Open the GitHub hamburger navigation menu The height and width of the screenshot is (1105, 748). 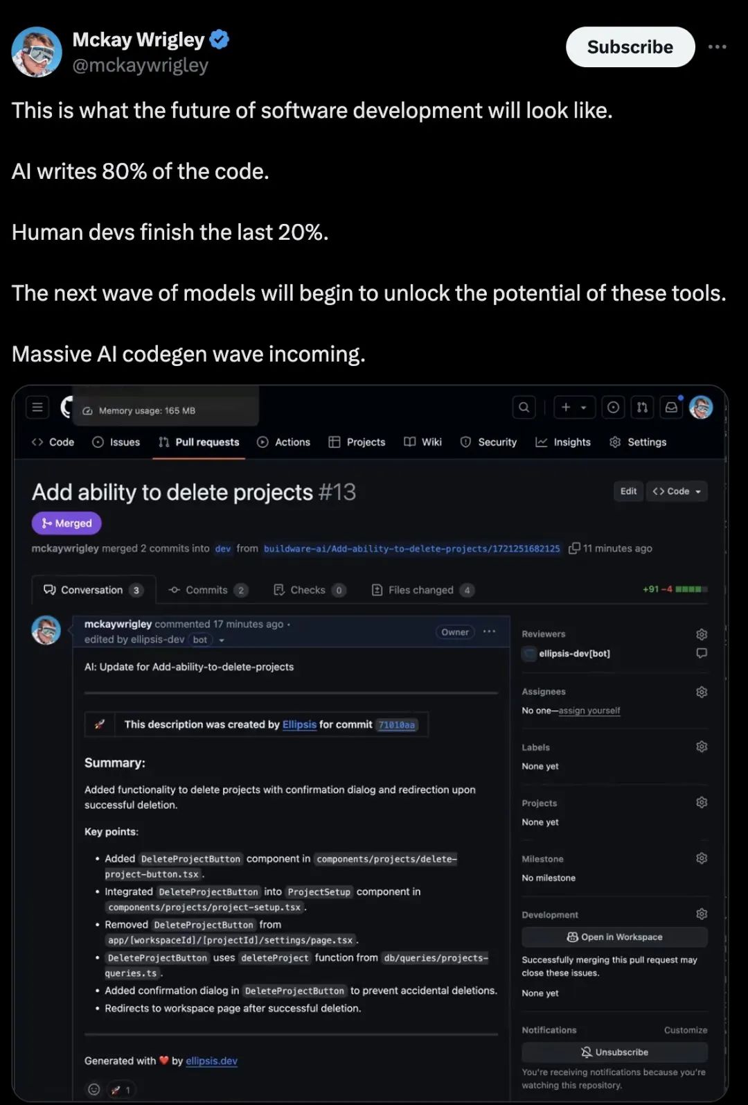pos(37,408)
